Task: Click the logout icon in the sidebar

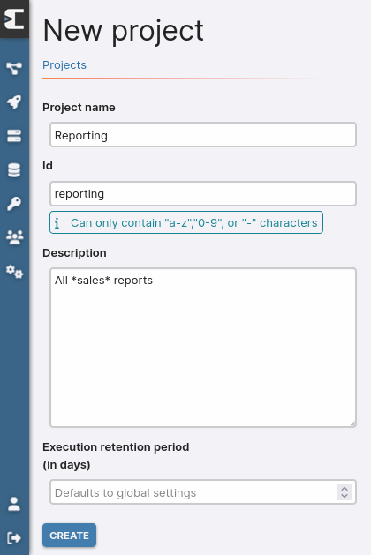Action: point(14,537)
